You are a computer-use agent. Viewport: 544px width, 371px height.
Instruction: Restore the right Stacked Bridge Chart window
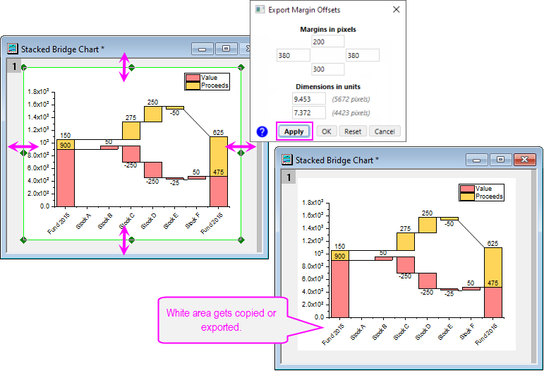click(500, 160)
